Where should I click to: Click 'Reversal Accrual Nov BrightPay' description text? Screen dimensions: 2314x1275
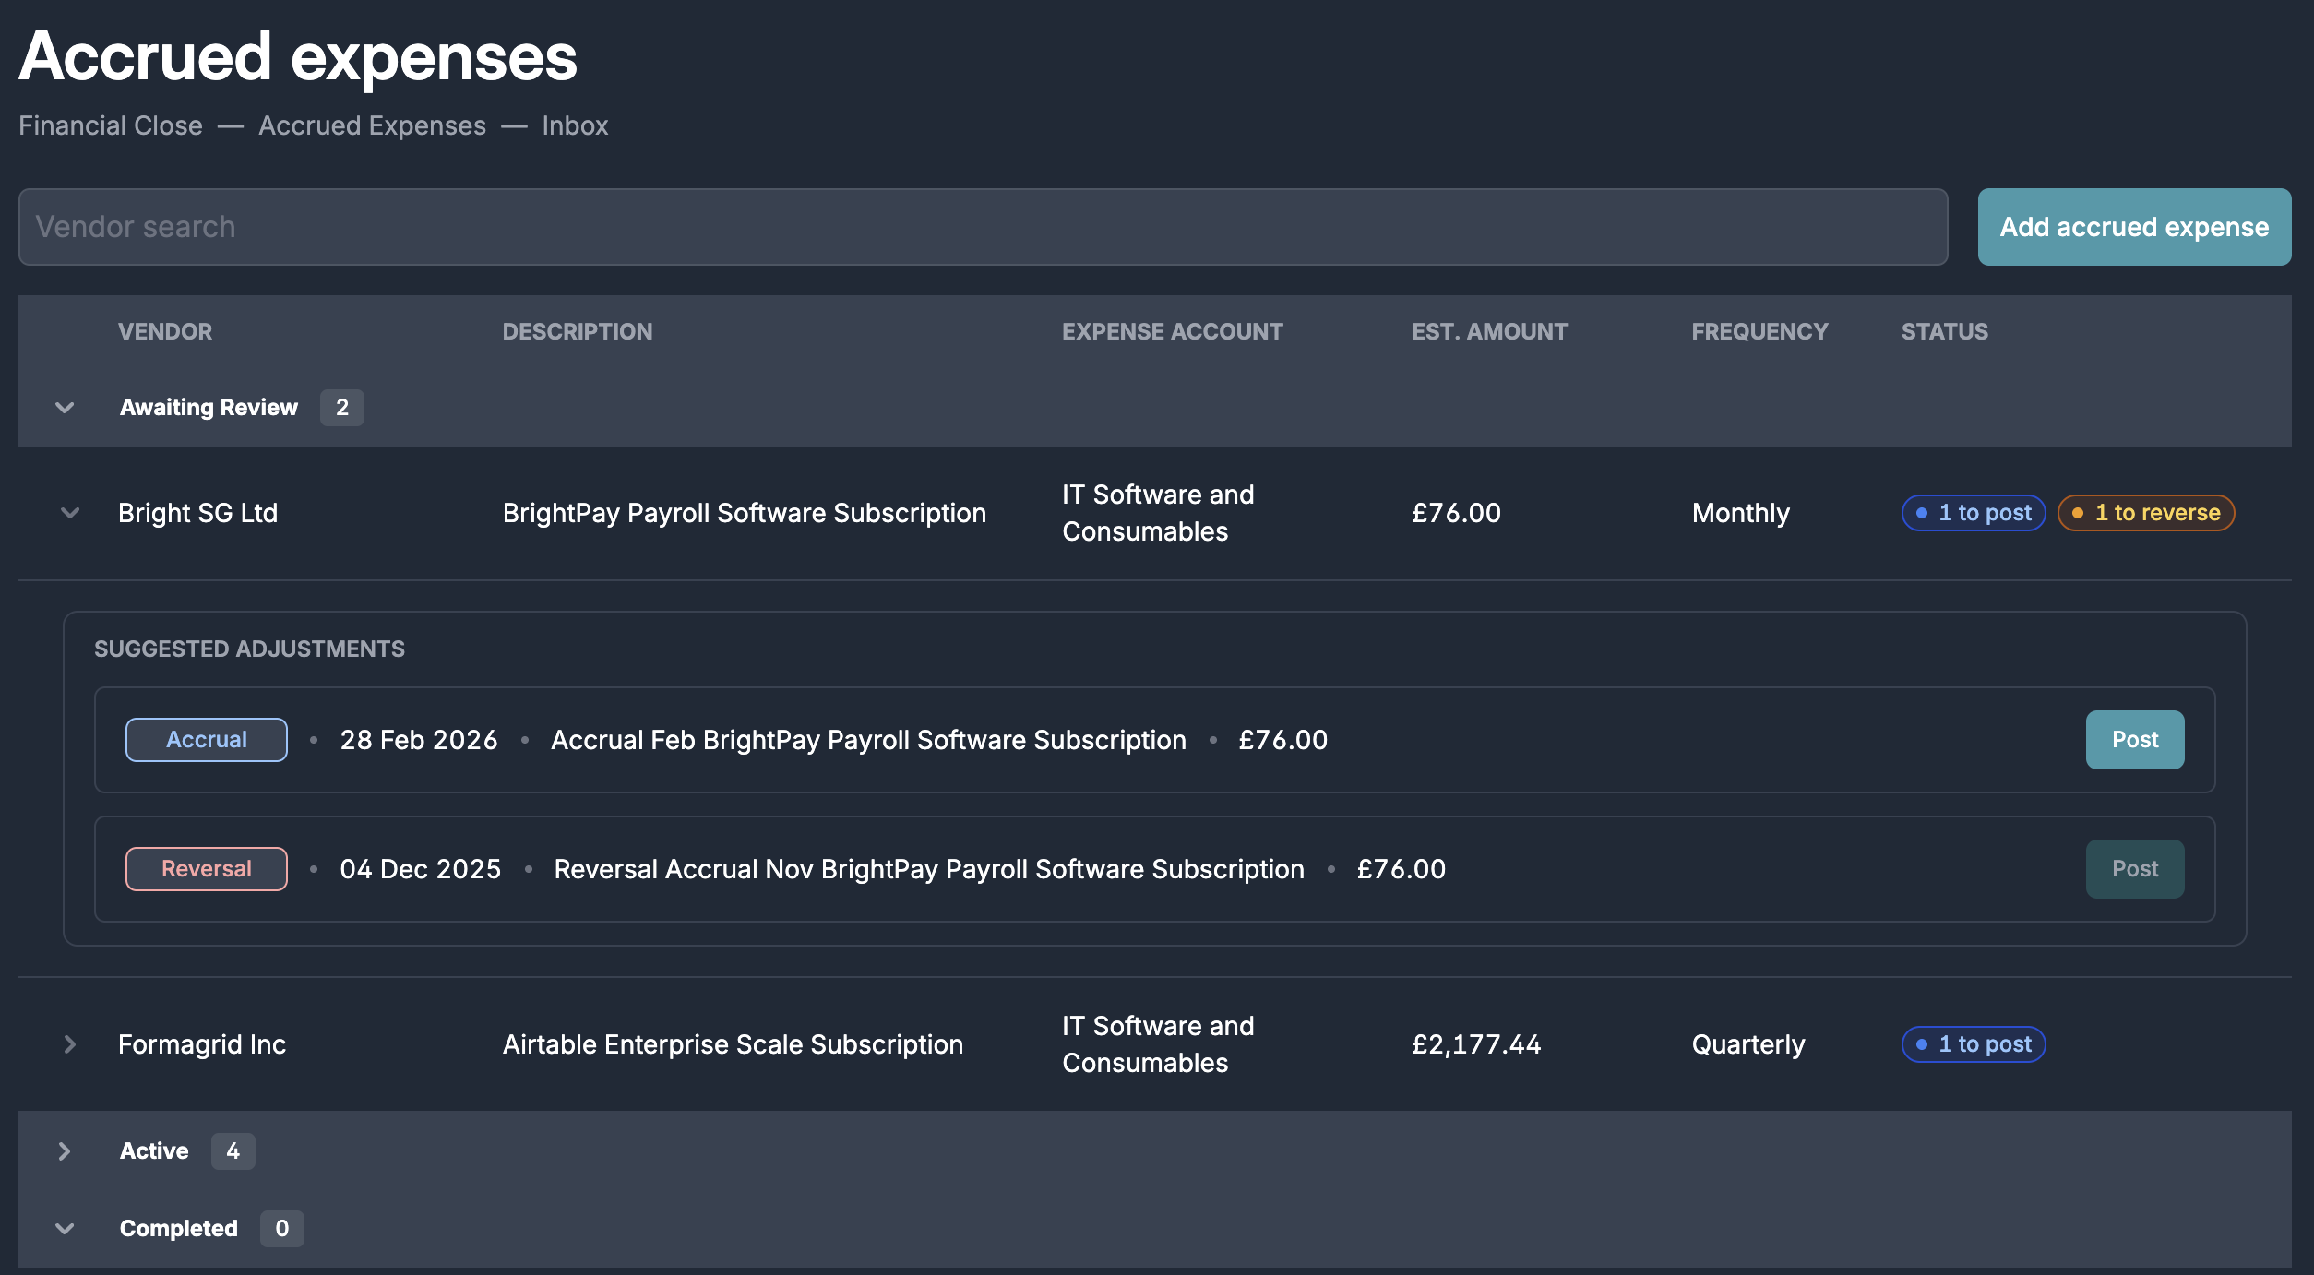(929, 869)
